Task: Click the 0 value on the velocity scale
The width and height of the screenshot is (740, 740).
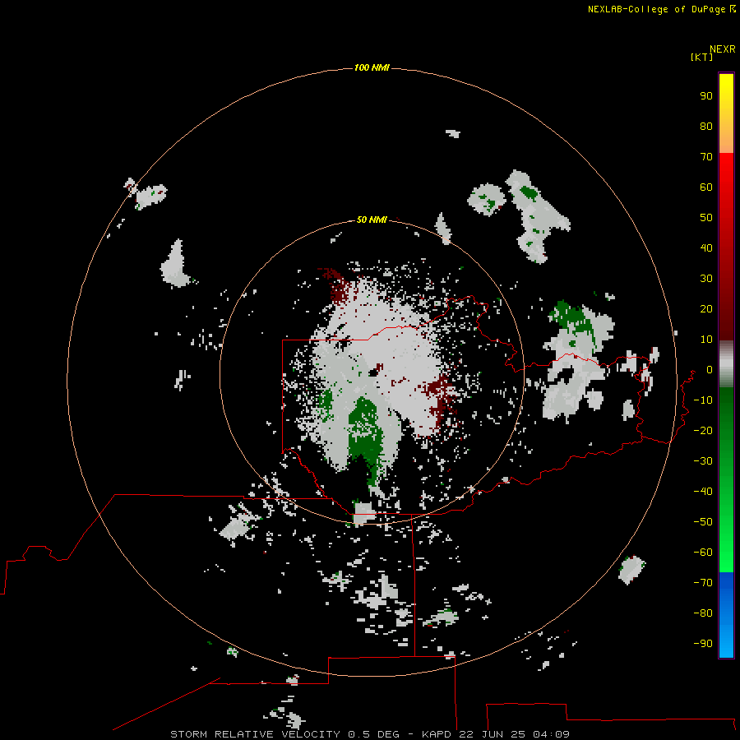Action: point(710,370)
